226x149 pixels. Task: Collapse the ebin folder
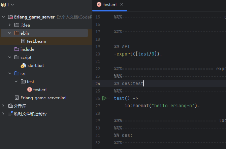[x=10, y=33]
